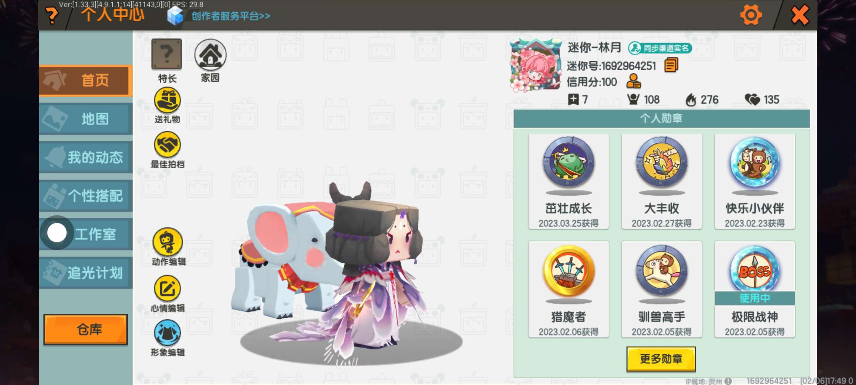Tap the credit score person icon

[x=634, y=82]
